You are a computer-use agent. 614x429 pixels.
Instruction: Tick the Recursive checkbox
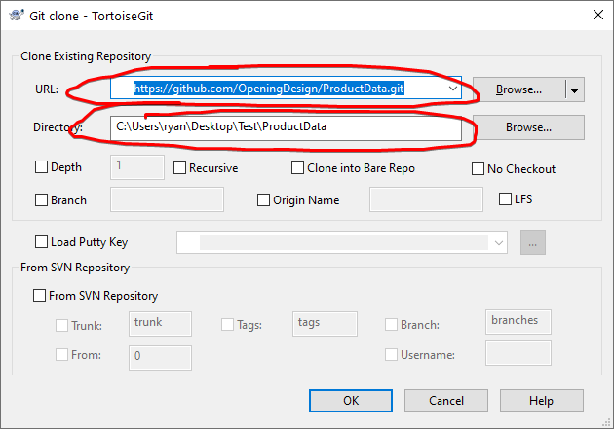click(x=179, y=168)
